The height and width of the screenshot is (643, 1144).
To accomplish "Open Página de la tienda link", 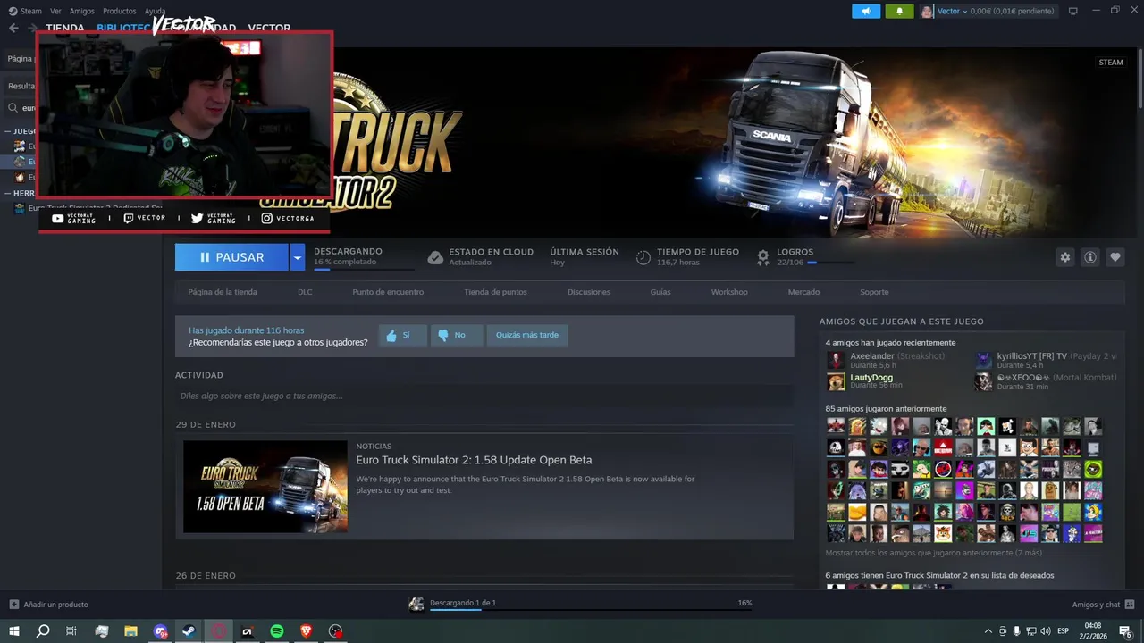I will 223,292.
